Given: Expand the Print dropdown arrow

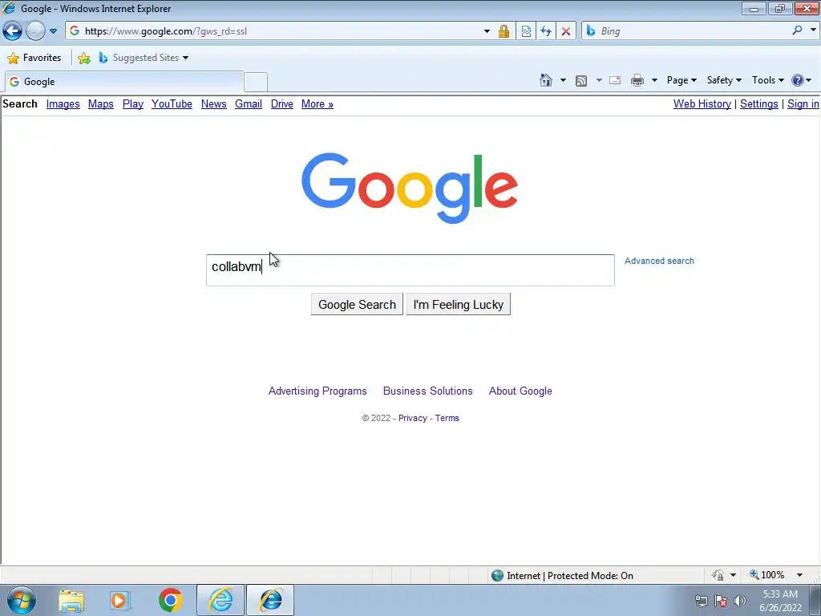Looking at the screenshot, I should (654, 81).
